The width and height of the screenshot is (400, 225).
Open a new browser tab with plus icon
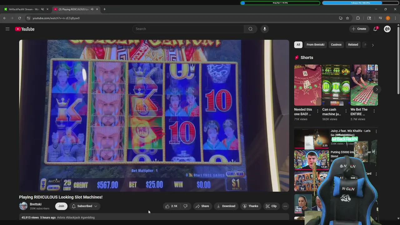(x=104, y=9)
